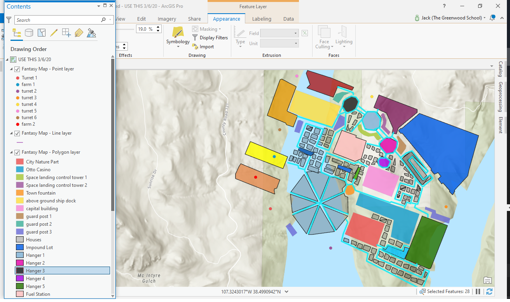Select the Display Filters tool

(213, 37)
